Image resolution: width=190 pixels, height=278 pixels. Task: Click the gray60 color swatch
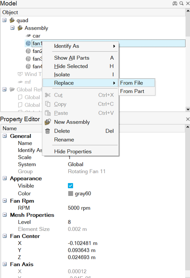pyautogui.click(x=71, y=194)
